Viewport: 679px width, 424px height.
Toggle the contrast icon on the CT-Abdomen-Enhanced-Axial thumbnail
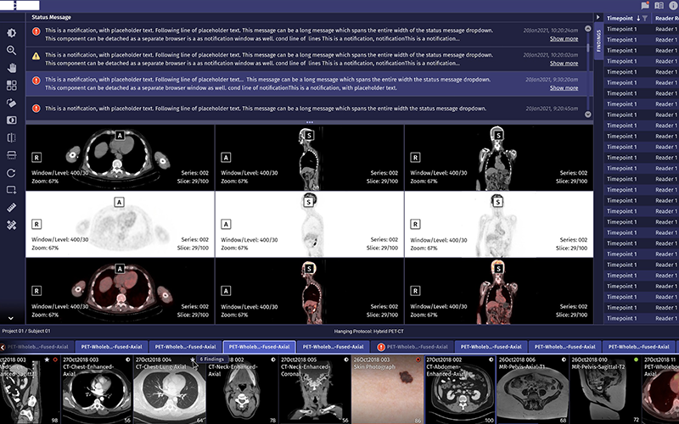491,360
